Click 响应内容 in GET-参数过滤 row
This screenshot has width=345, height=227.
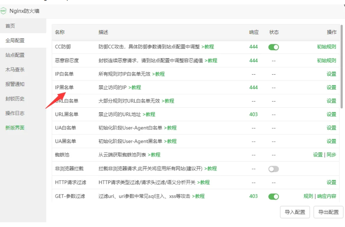(327, 196)
